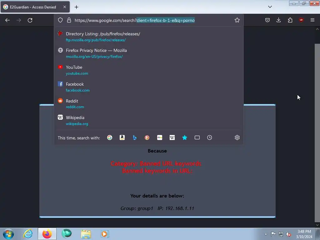The height and width of the screenshot is (240, 320).
Task: Open the Action Center flag icon
Action: point(273,234)
